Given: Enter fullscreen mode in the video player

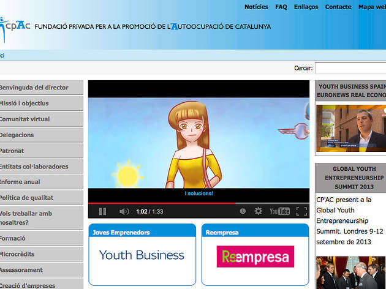Looking at the screenshot, I should [301, 211].
